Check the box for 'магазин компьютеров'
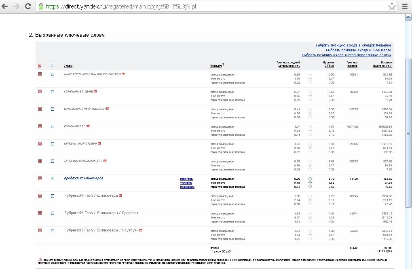This screenshot has width=412, height=269. click(53, 161)
